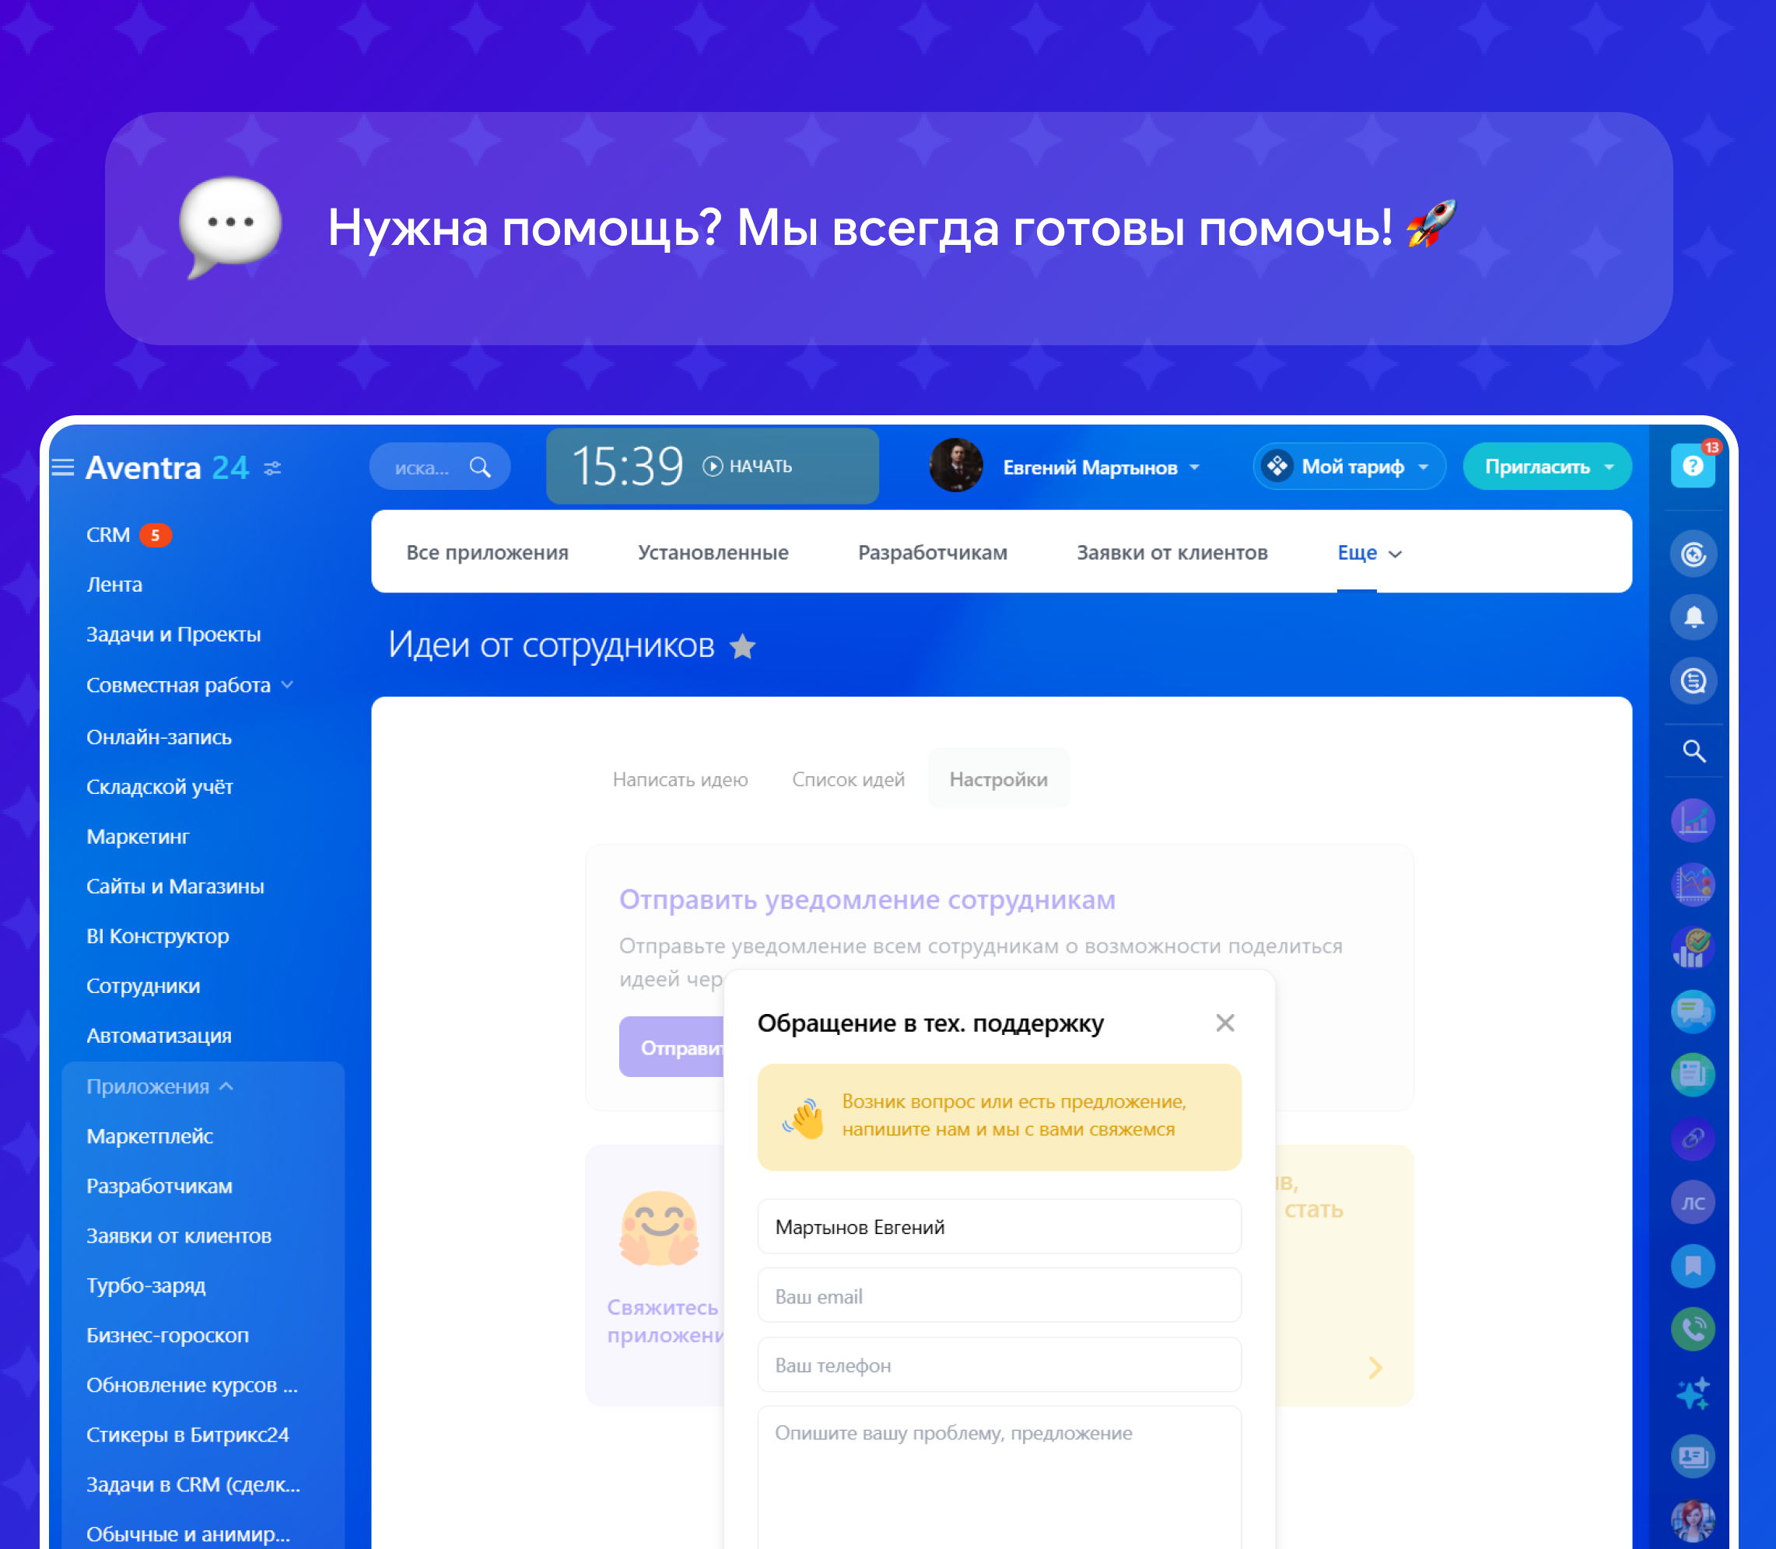Start the workday with НАЧАТЬ button
This screenshot has width=1776, height=1549.
(748, 467)
